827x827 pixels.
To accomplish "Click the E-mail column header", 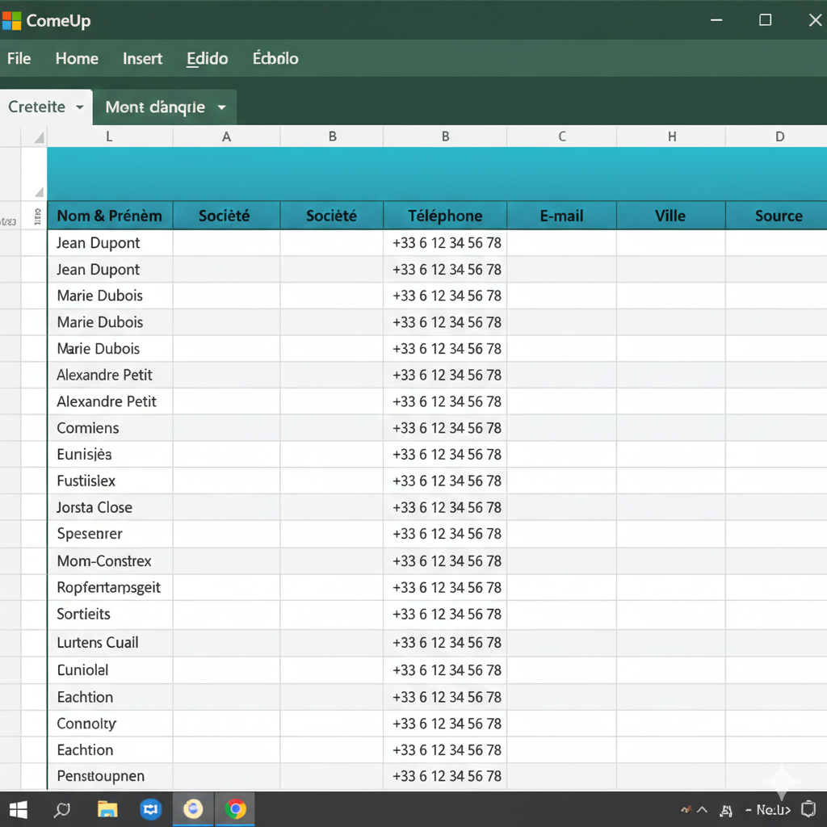I will pos(561,216).
